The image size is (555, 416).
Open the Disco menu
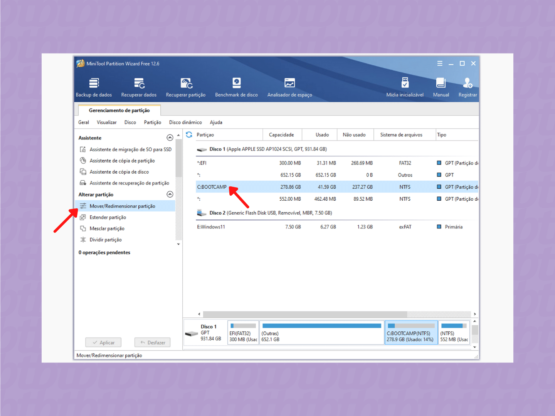coord(130,122)
